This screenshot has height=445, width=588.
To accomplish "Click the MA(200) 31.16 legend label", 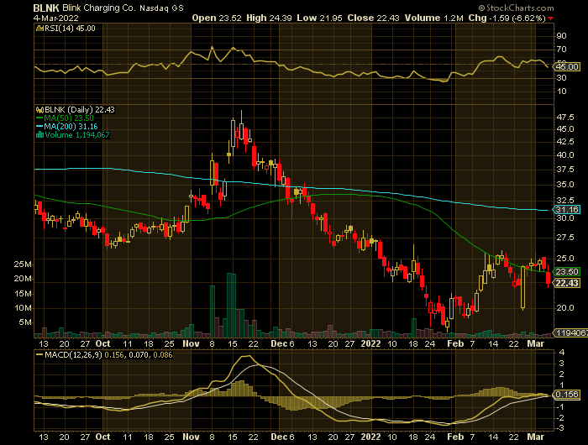I will click(71, 126).
